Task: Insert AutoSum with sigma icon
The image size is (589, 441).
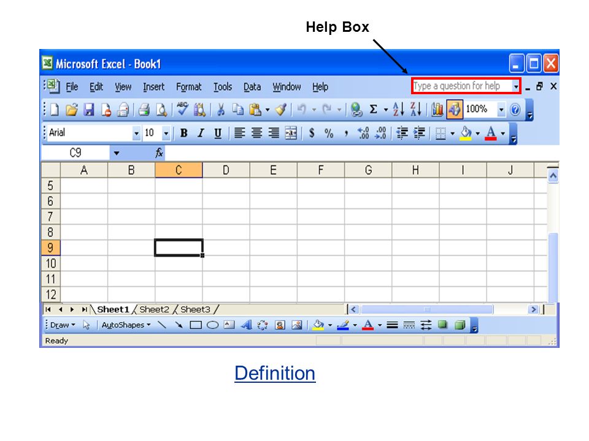Action: click(373, 110)
